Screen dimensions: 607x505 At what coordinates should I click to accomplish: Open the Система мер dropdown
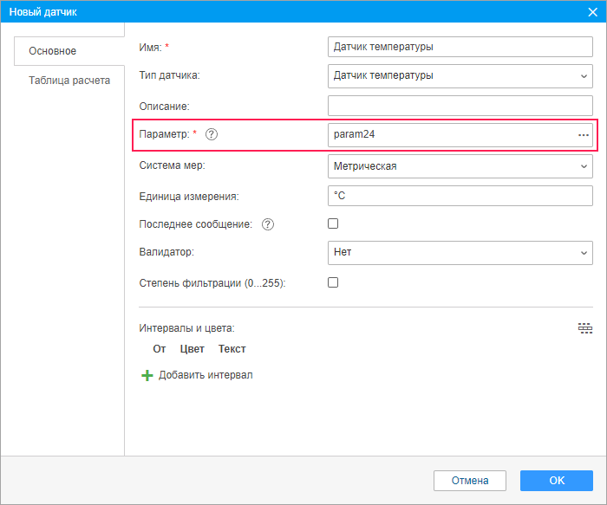coord(460,166)
